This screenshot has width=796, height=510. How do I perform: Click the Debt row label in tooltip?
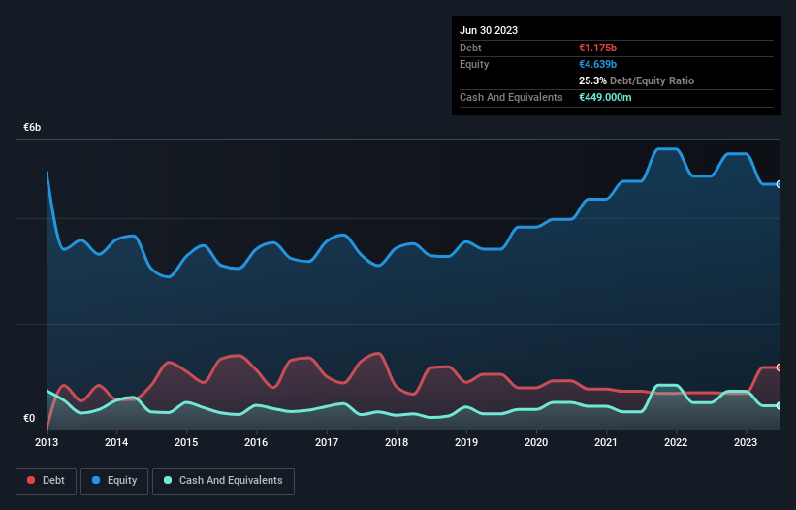[470, 48]
